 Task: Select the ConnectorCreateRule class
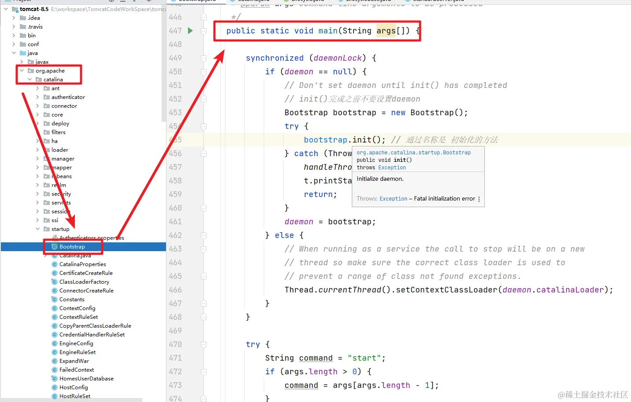click(86, 291)
